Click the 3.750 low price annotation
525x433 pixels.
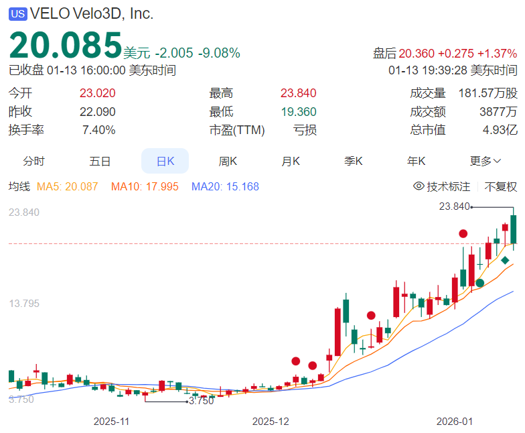pyautogui.click(x=201, y=401)
